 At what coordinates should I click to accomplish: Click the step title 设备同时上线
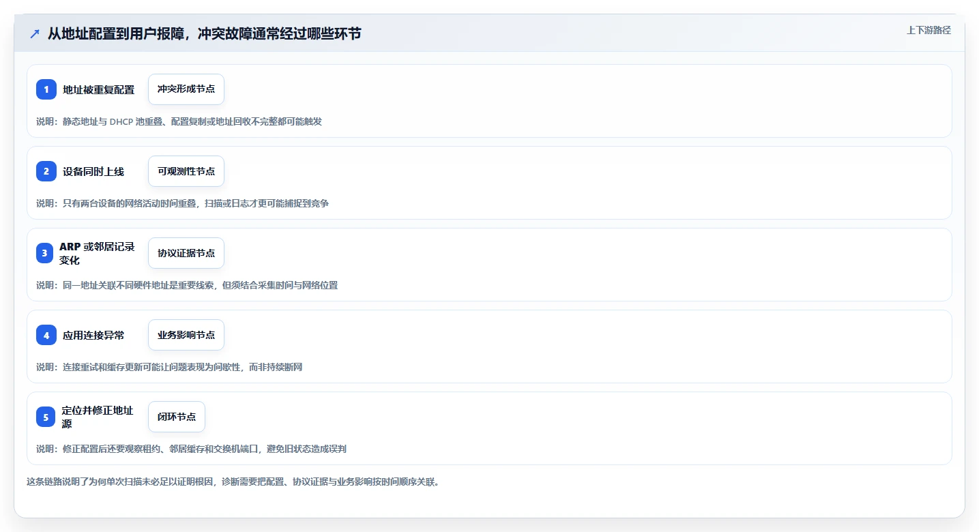coord(93,171)
